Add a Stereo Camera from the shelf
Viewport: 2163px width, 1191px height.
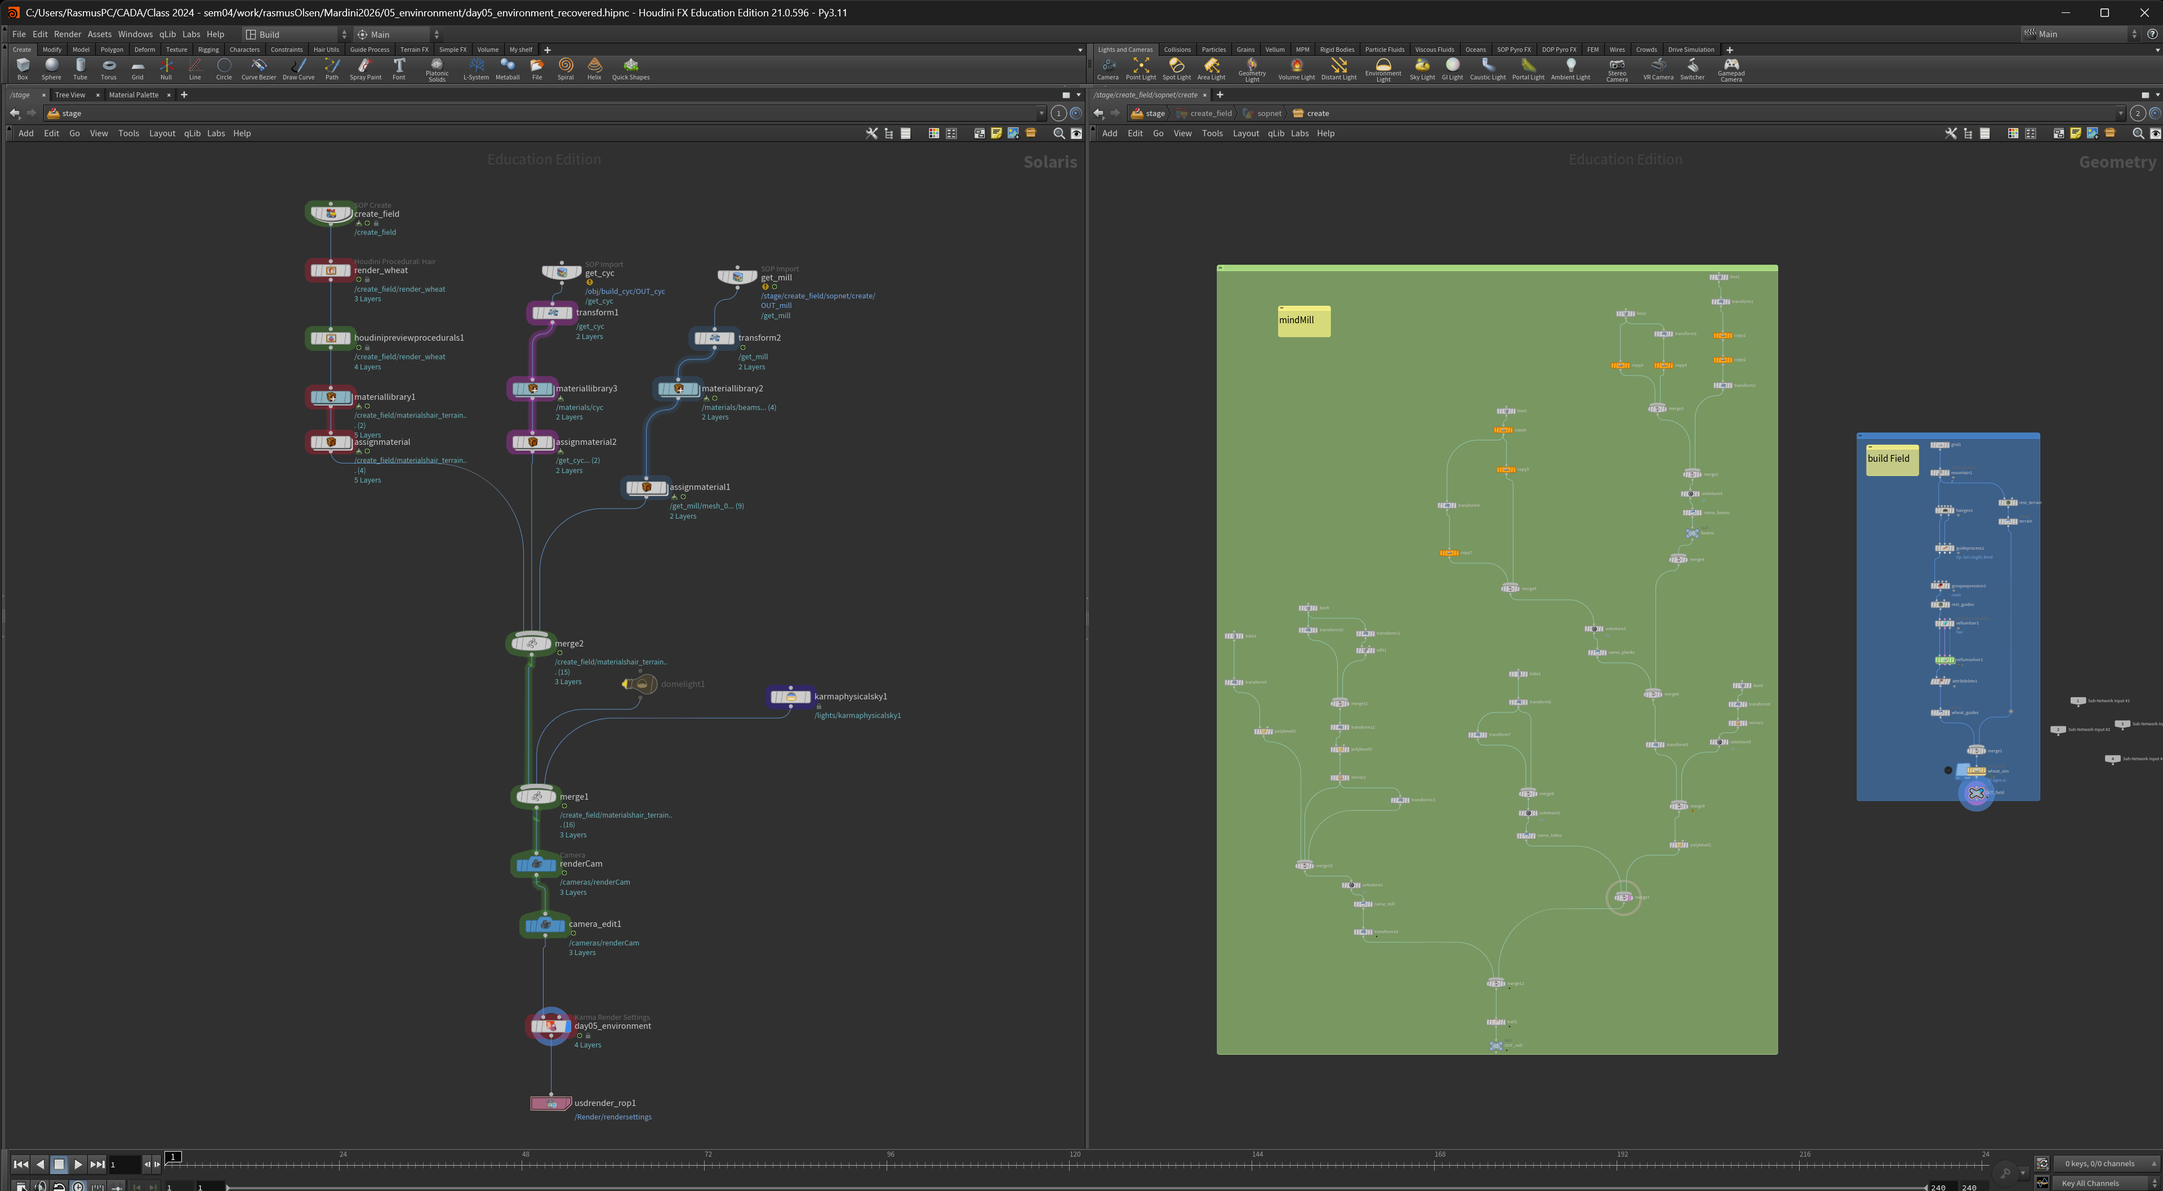[x=1617, y=70]
